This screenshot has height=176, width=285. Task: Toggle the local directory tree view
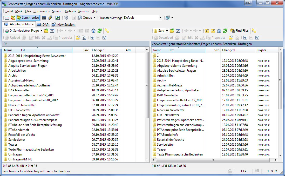tap(107, 31)
